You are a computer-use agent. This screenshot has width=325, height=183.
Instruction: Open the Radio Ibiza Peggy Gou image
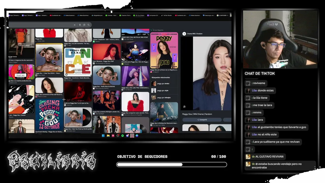click(x=107, y=75)
